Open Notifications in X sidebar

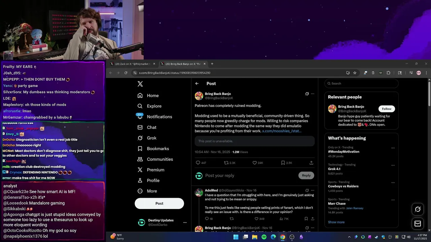[x=155, y=117]
